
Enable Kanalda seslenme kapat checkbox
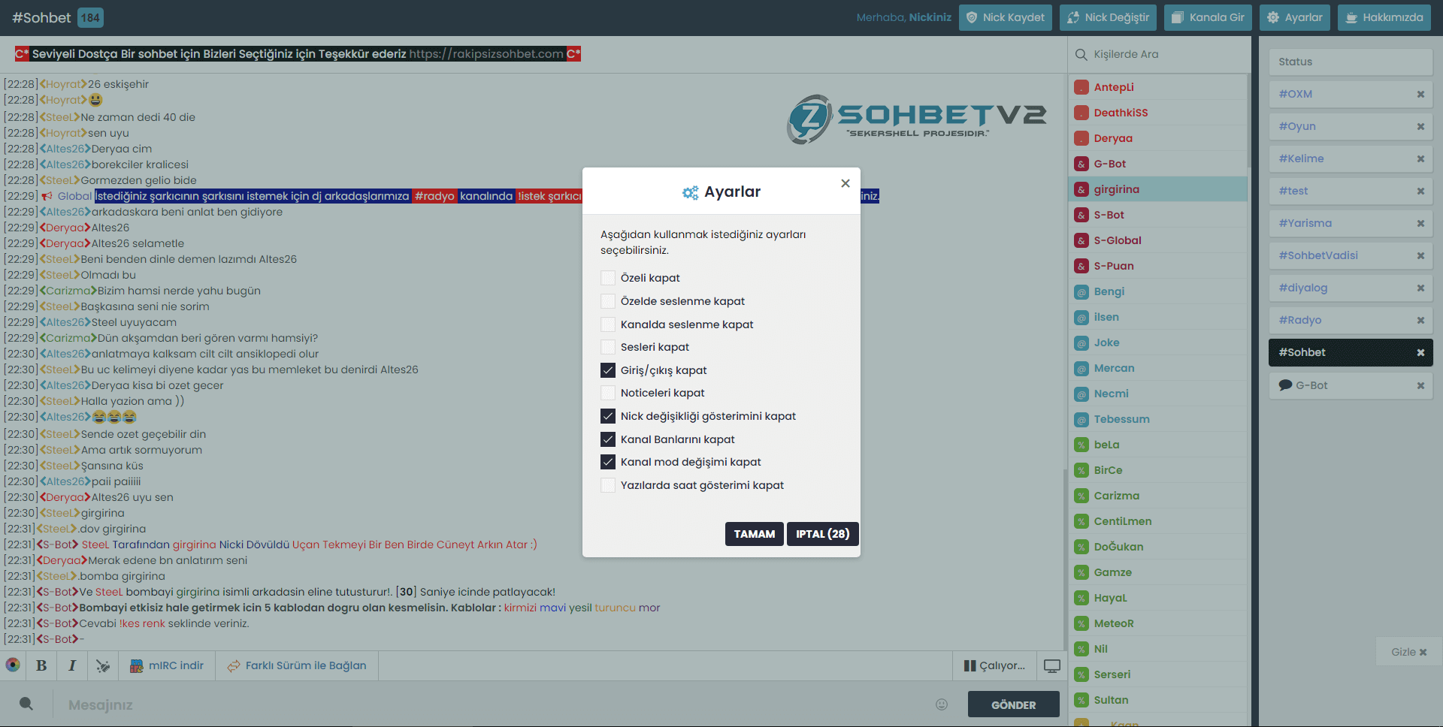click(x=608, y=324)
